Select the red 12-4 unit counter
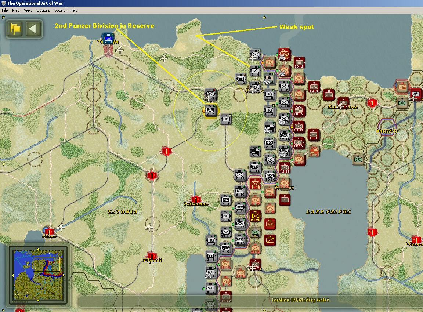Screen dimensions: 423x312 [x=314, y=87]
